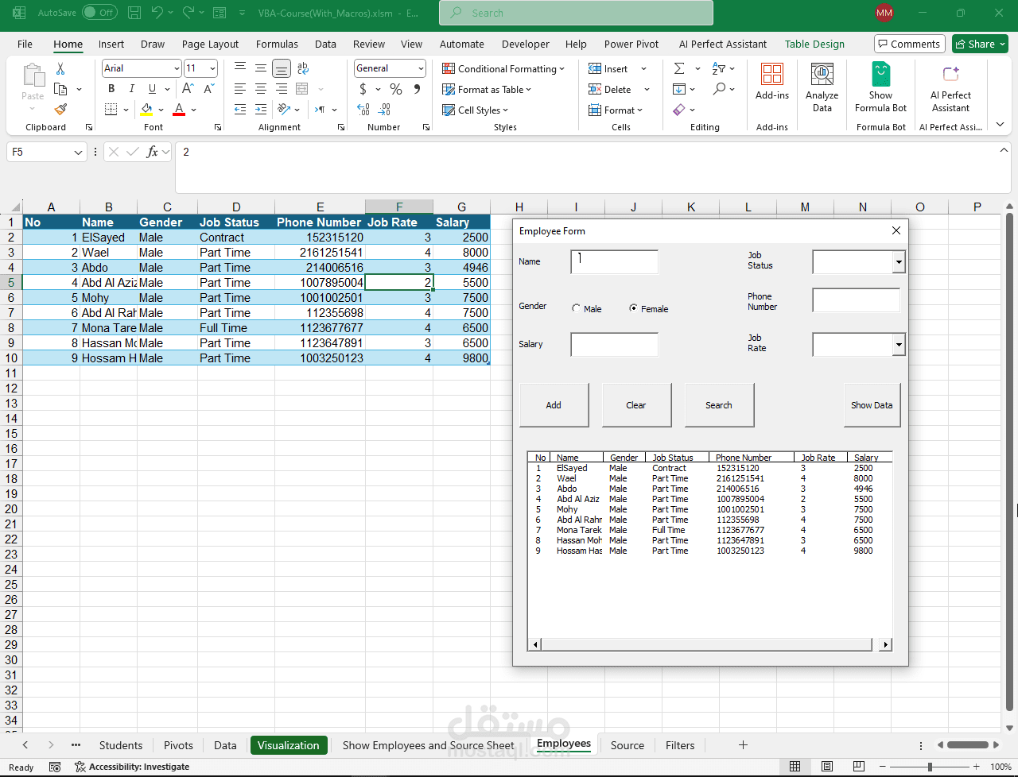Click the Add button in Employee Form
Screen dimensions: 1018x777
(554, 405)
